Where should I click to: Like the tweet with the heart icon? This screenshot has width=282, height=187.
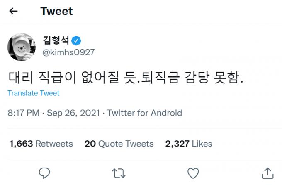[193, 173]
